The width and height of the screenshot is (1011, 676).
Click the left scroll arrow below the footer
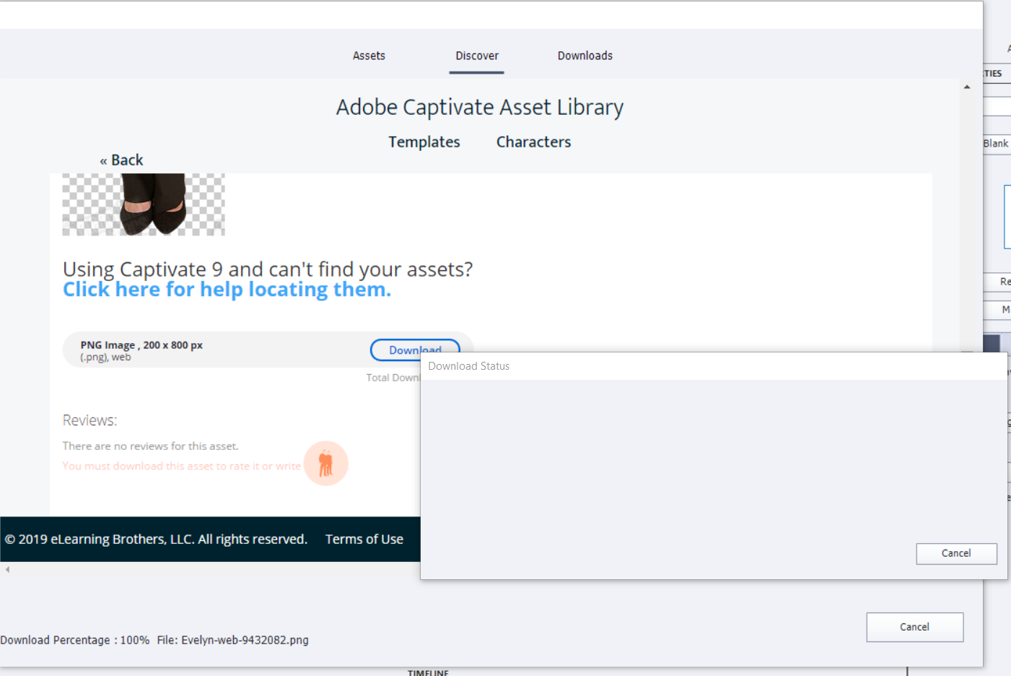point(7,569)
